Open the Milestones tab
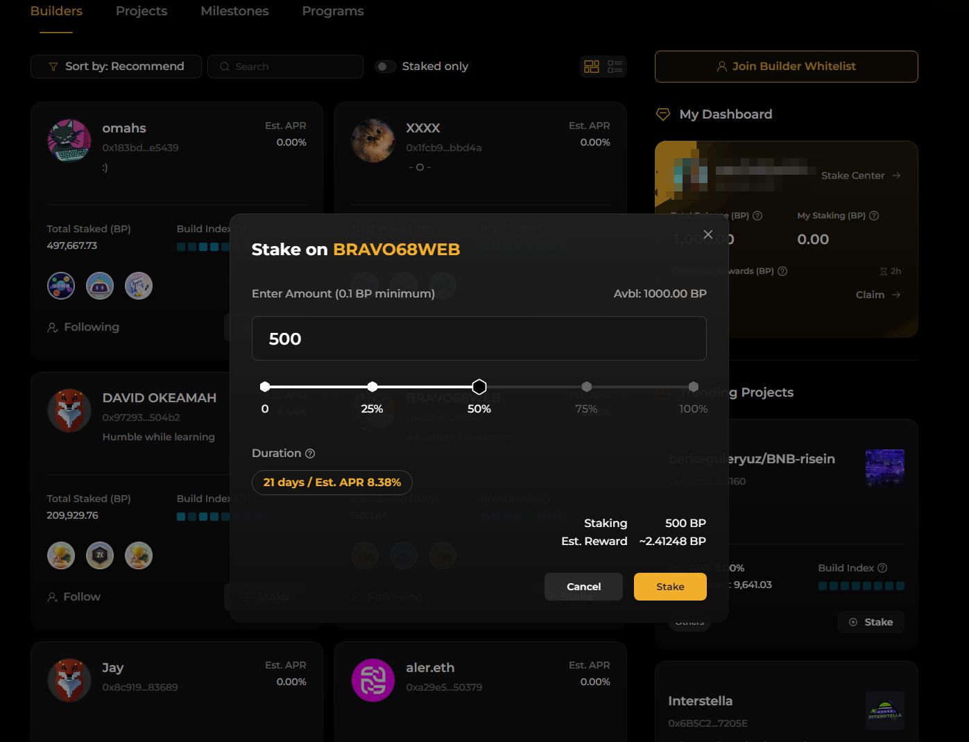Image resolution: width=969 pixels, height=742 pixels. point(234,11)
